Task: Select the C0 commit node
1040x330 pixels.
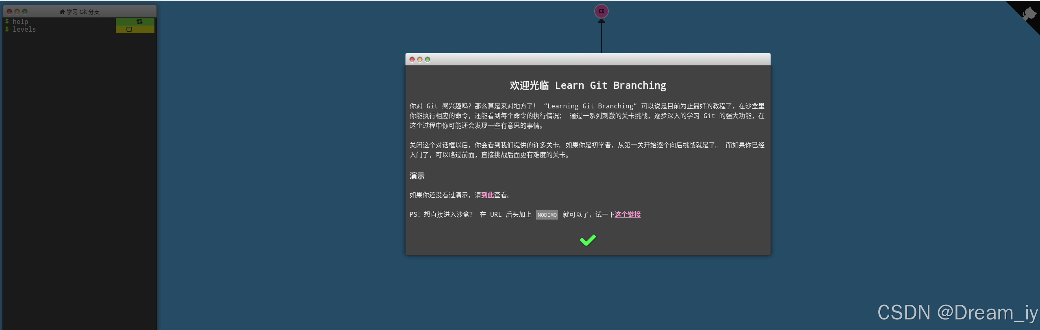Action: (x=601, y=11)
